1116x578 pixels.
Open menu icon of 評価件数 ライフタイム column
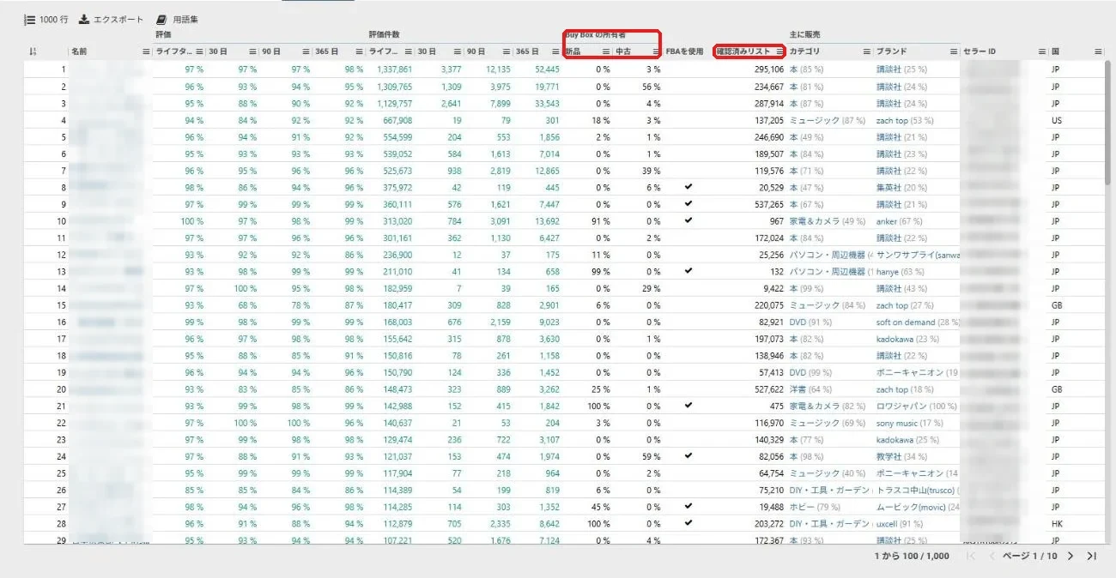click(407, 51)
